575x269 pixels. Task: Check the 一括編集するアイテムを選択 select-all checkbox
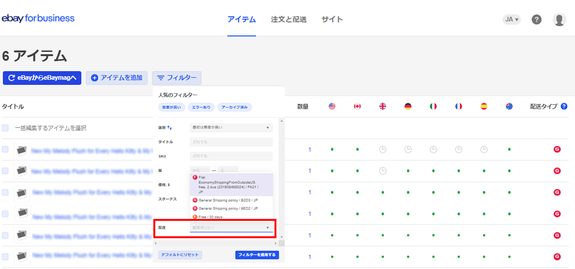pos(5,128)
